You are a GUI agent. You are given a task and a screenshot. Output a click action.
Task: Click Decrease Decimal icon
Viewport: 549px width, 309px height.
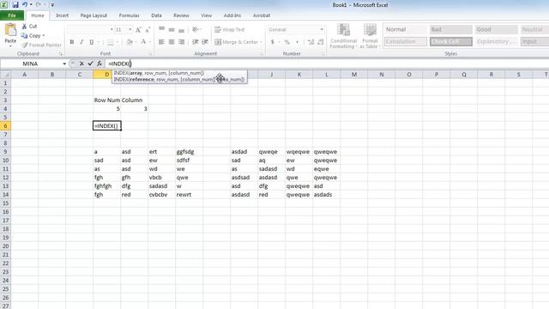320,42
